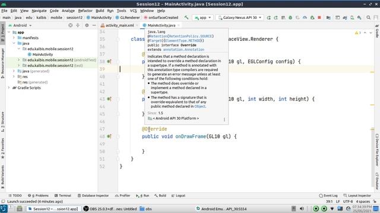Open the Logcat tool window

click(178, 196)
